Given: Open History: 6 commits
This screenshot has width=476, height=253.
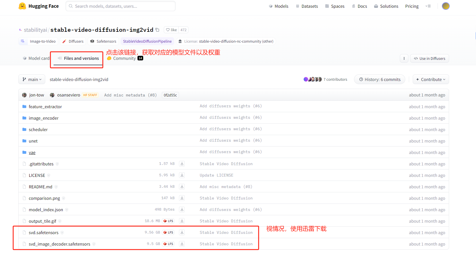Looking at the screenshot, I should click(379, 79).
